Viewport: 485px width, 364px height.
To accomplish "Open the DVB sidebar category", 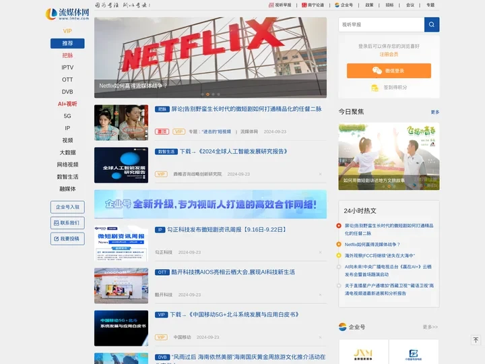I will [x=67, y=92].
